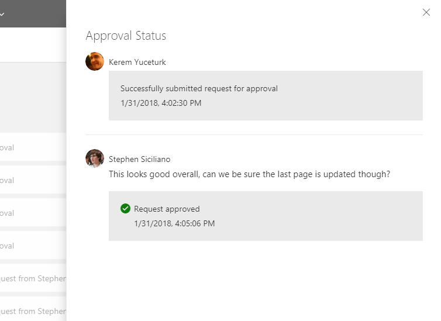
Task: Click the dark header bar behind the panel
Action: click(35, 14)
